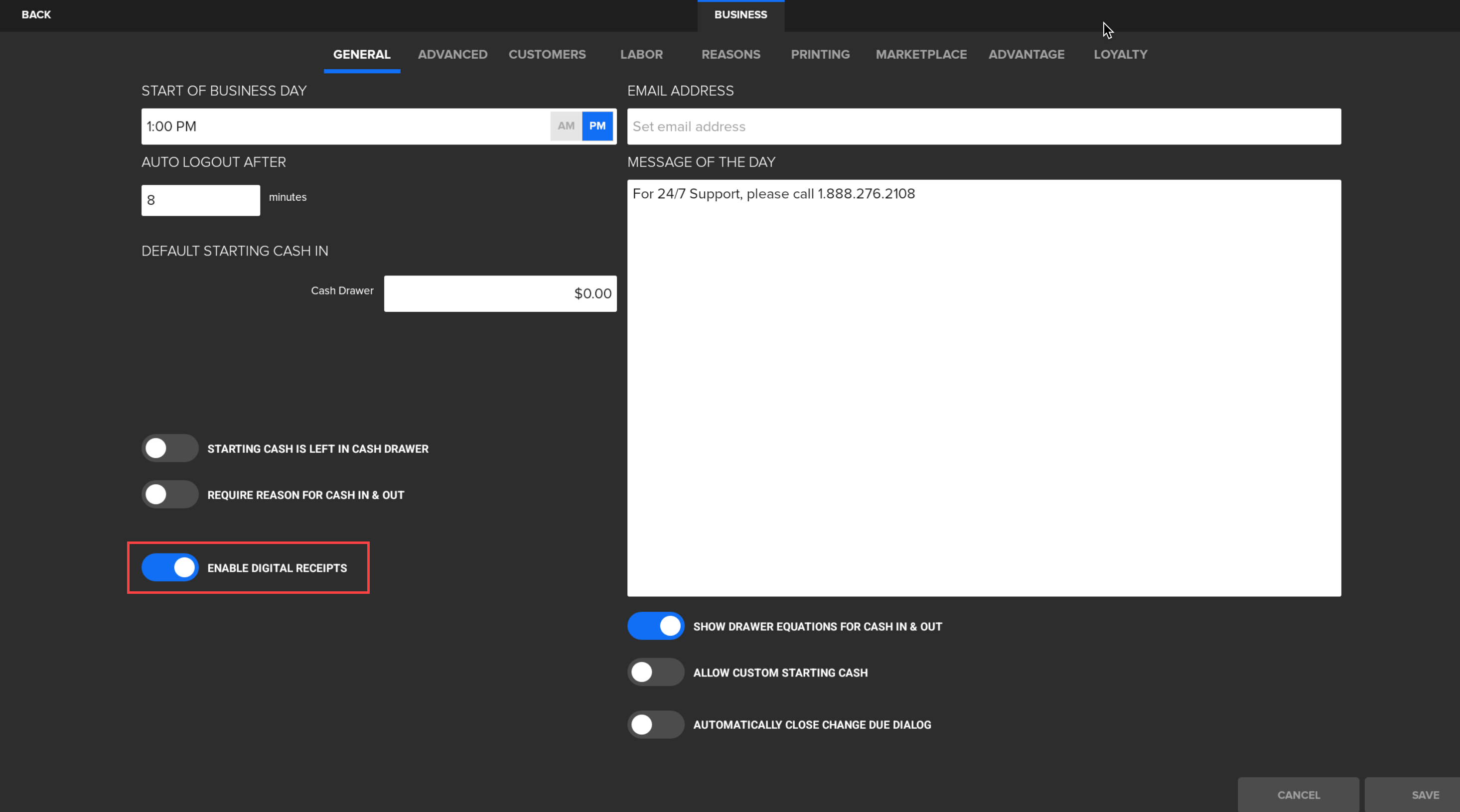Select PM for business day start
1460x812 pixels.
point(597,126)
